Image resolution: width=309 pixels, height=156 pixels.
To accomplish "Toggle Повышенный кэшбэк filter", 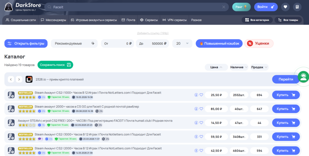I will (x=219, y=43).
